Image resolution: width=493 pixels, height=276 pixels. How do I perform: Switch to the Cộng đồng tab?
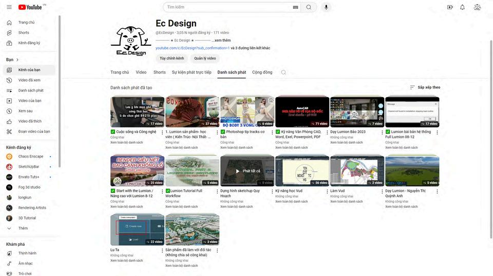(x=262, y=72)
